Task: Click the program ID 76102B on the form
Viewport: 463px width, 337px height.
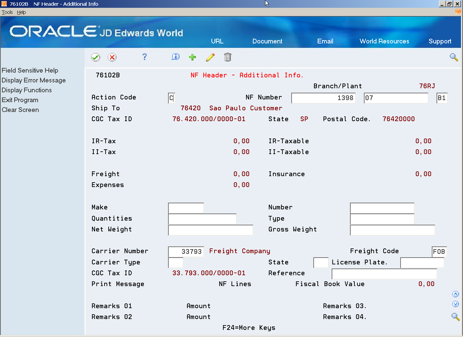Action: coord(108,75)
